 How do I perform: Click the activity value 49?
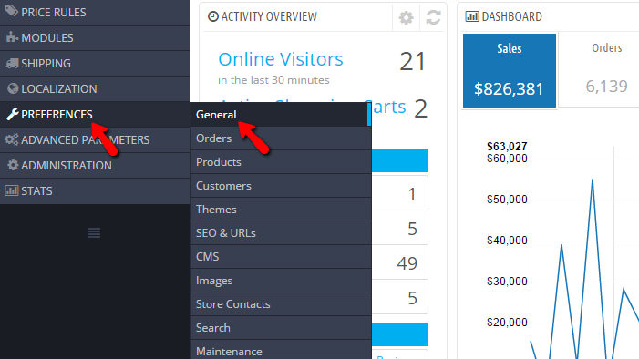coord(407,263)
